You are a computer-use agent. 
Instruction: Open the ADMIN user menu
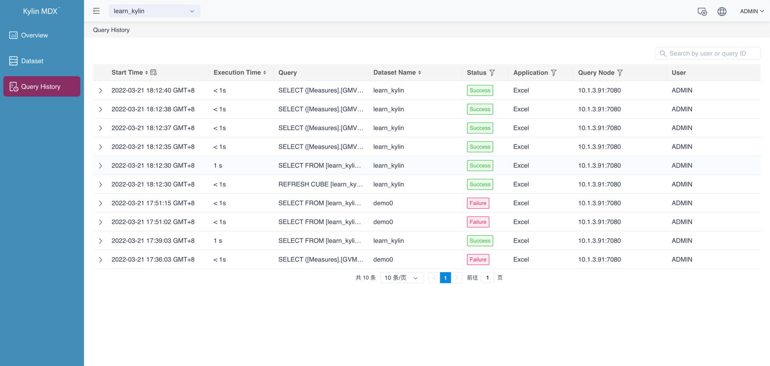[752, 11]
